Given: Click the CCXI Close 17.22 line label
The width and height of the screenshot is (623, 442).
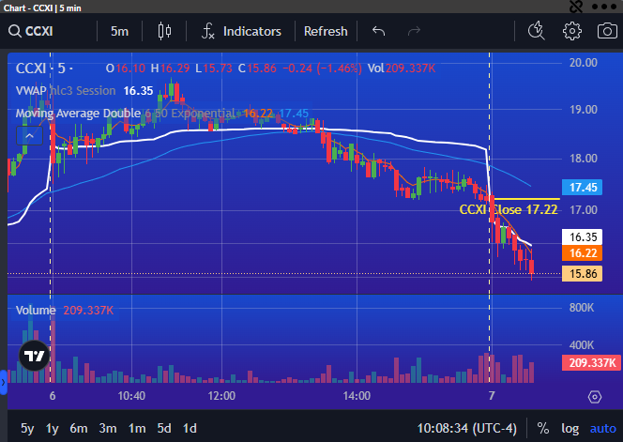Looking at the screenshot, I should 509,209.
